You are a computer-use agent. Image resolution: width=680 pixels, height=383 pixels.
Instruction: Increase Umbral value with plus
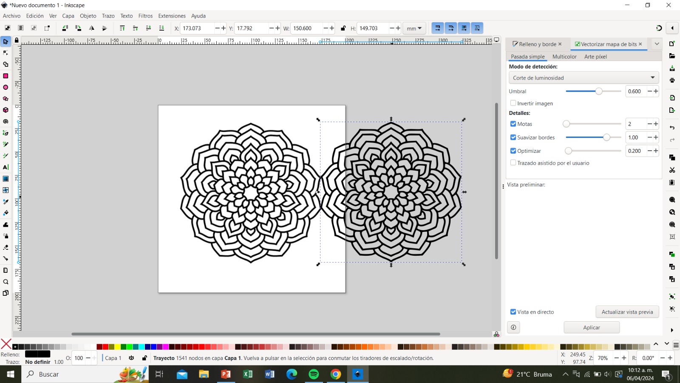pyautogui.click(x=656, y=91)
